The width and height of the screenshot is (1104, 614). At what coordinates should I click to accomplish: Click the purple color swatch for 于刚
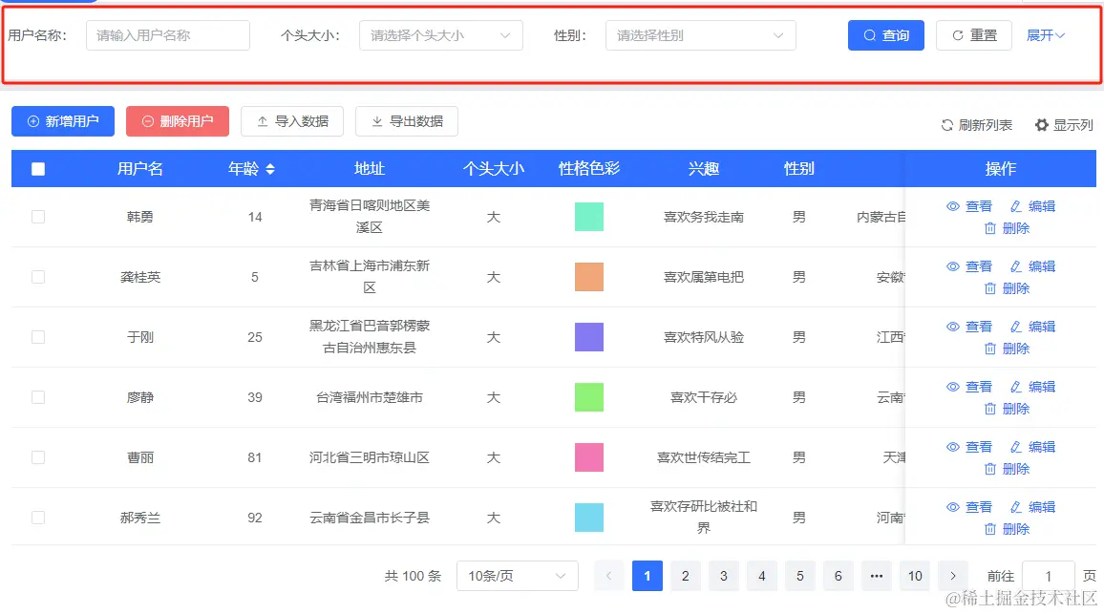click(x=588, y=337)
